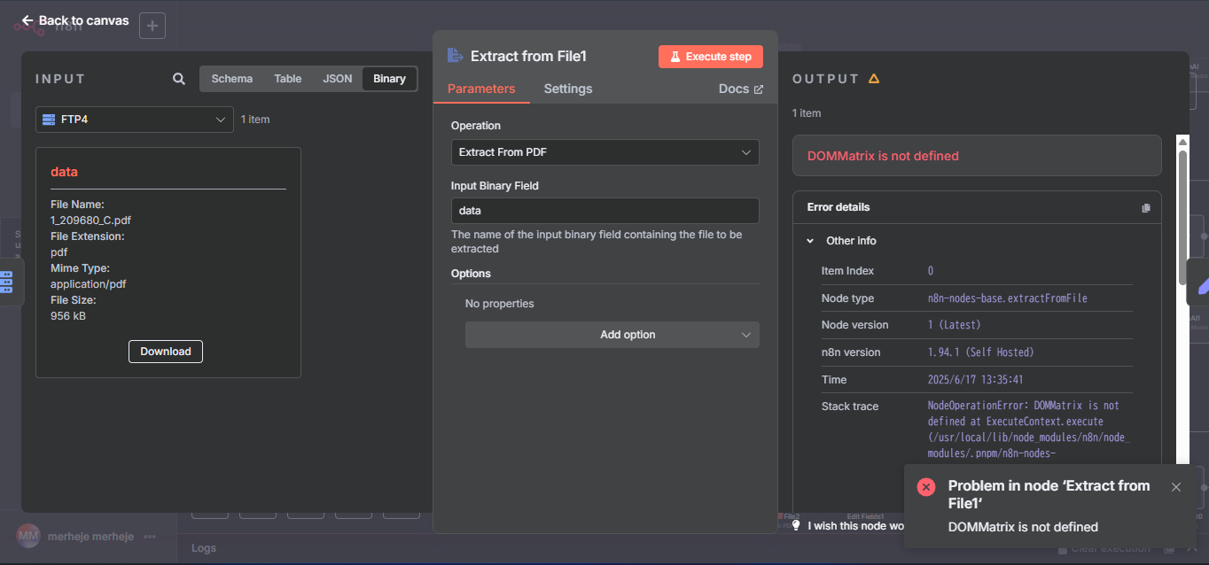The height and width of the screenshot is (565, 1209).
Task: Download the binary data file
Action: [x=166, y=352]
